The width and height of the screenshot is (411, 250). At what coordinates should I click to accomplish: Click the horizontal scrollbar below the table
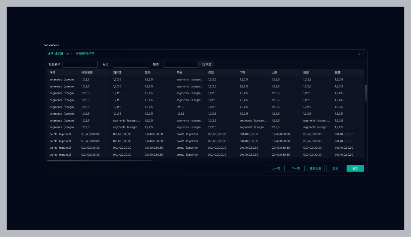pos(100,161)
